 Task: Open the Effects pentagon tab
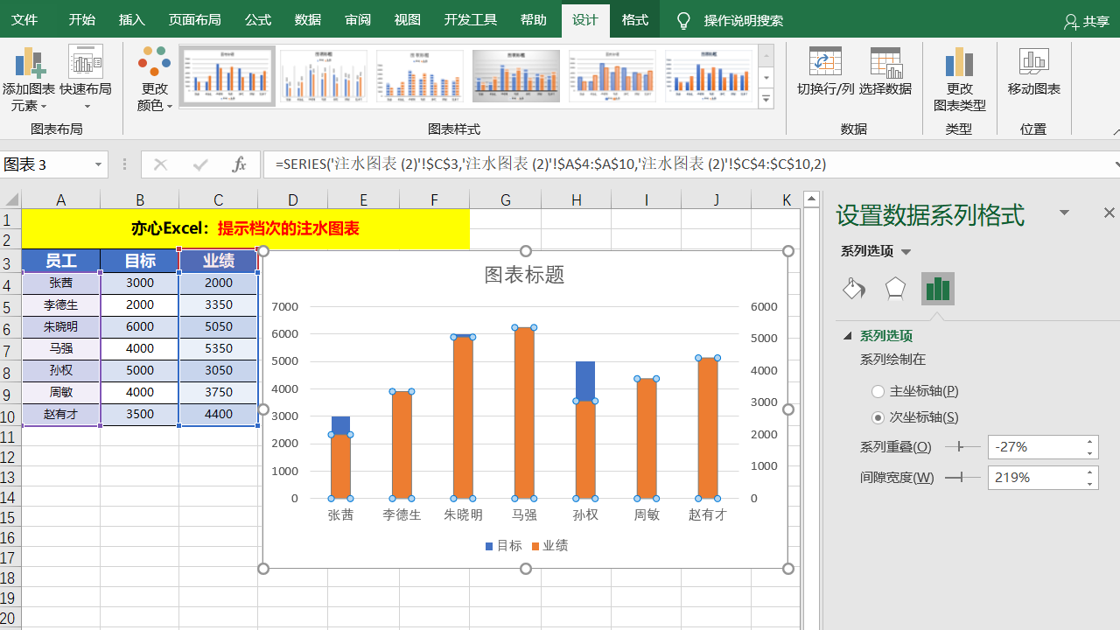click(895, 289)
